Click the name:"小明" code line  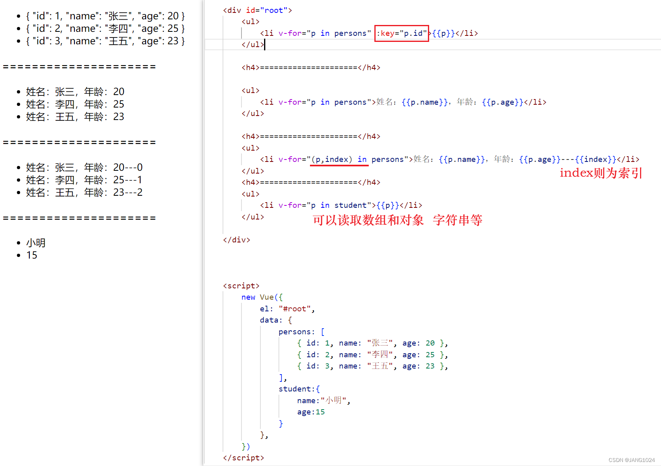(324, 401)
